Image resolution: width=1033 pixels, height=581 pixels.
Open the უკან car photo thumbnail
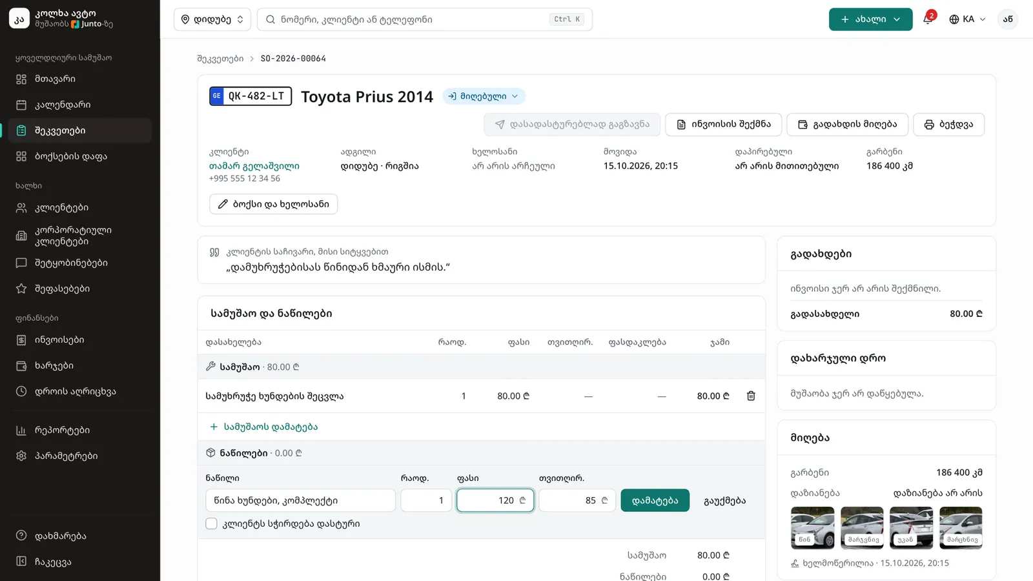coord(911,527)
